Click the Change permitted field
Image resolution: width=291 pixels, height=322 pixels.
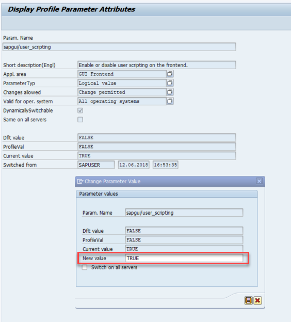[x=122, y=92]
